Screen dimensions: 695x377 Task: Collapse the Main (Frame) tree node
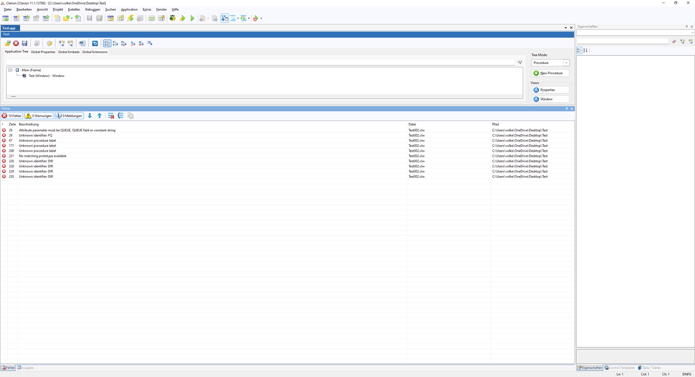coord(11,70)
